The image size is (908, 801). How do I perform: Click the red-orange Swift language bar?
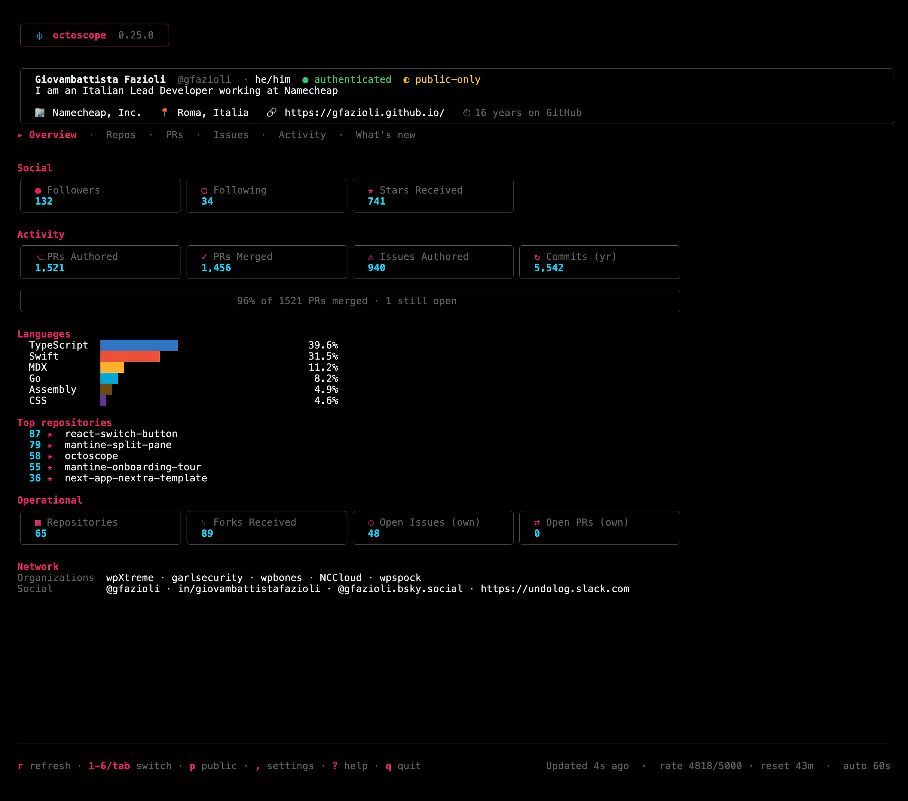pyautogui.click(x=130, y=356)
